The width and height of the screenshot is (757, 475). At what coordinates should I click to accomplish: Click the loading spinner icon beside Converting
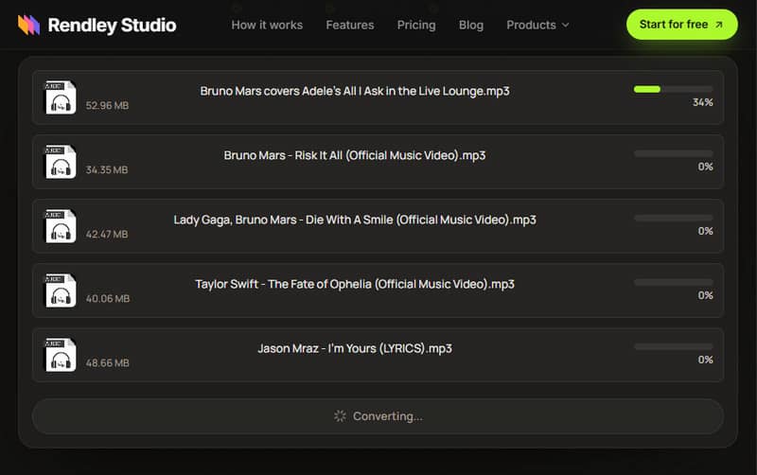(340, 416)
